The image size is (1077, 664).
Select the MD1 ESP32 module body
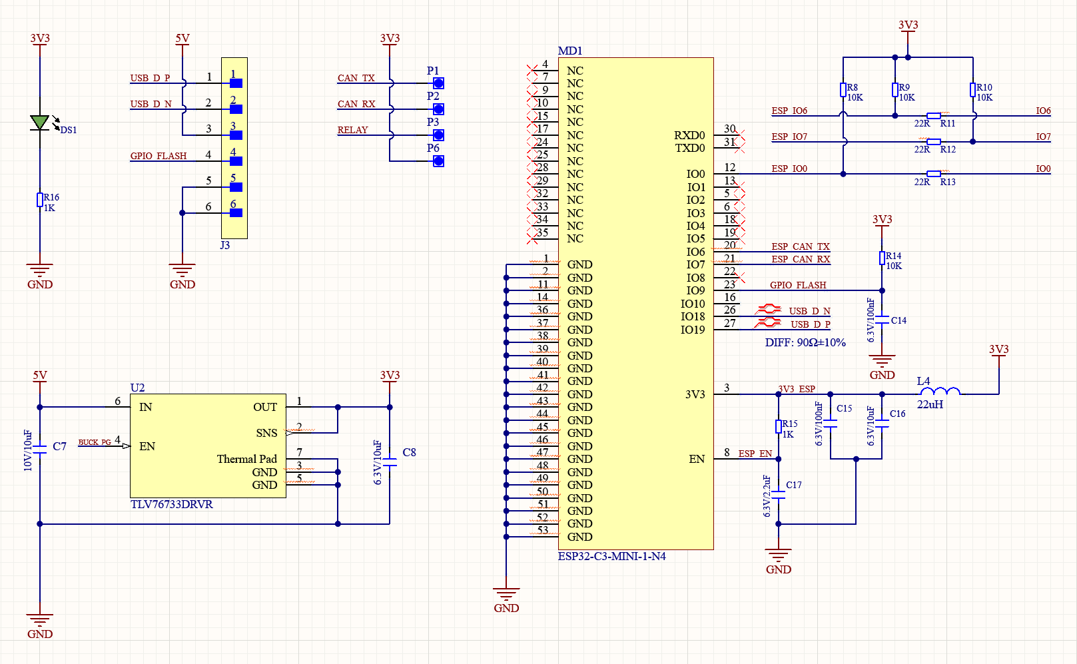click(635, 304)
